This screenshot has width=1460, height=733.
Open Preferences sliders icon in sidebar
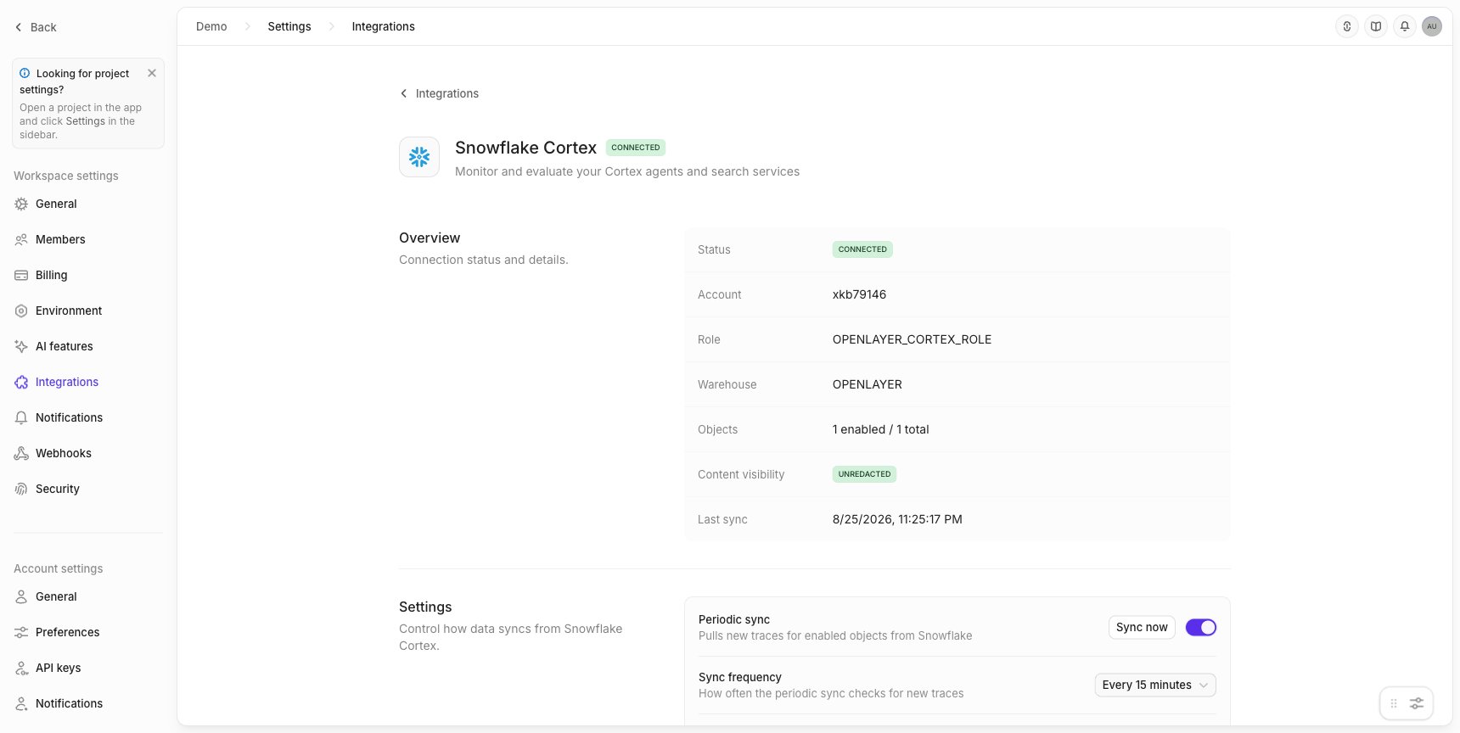[21, 632]
